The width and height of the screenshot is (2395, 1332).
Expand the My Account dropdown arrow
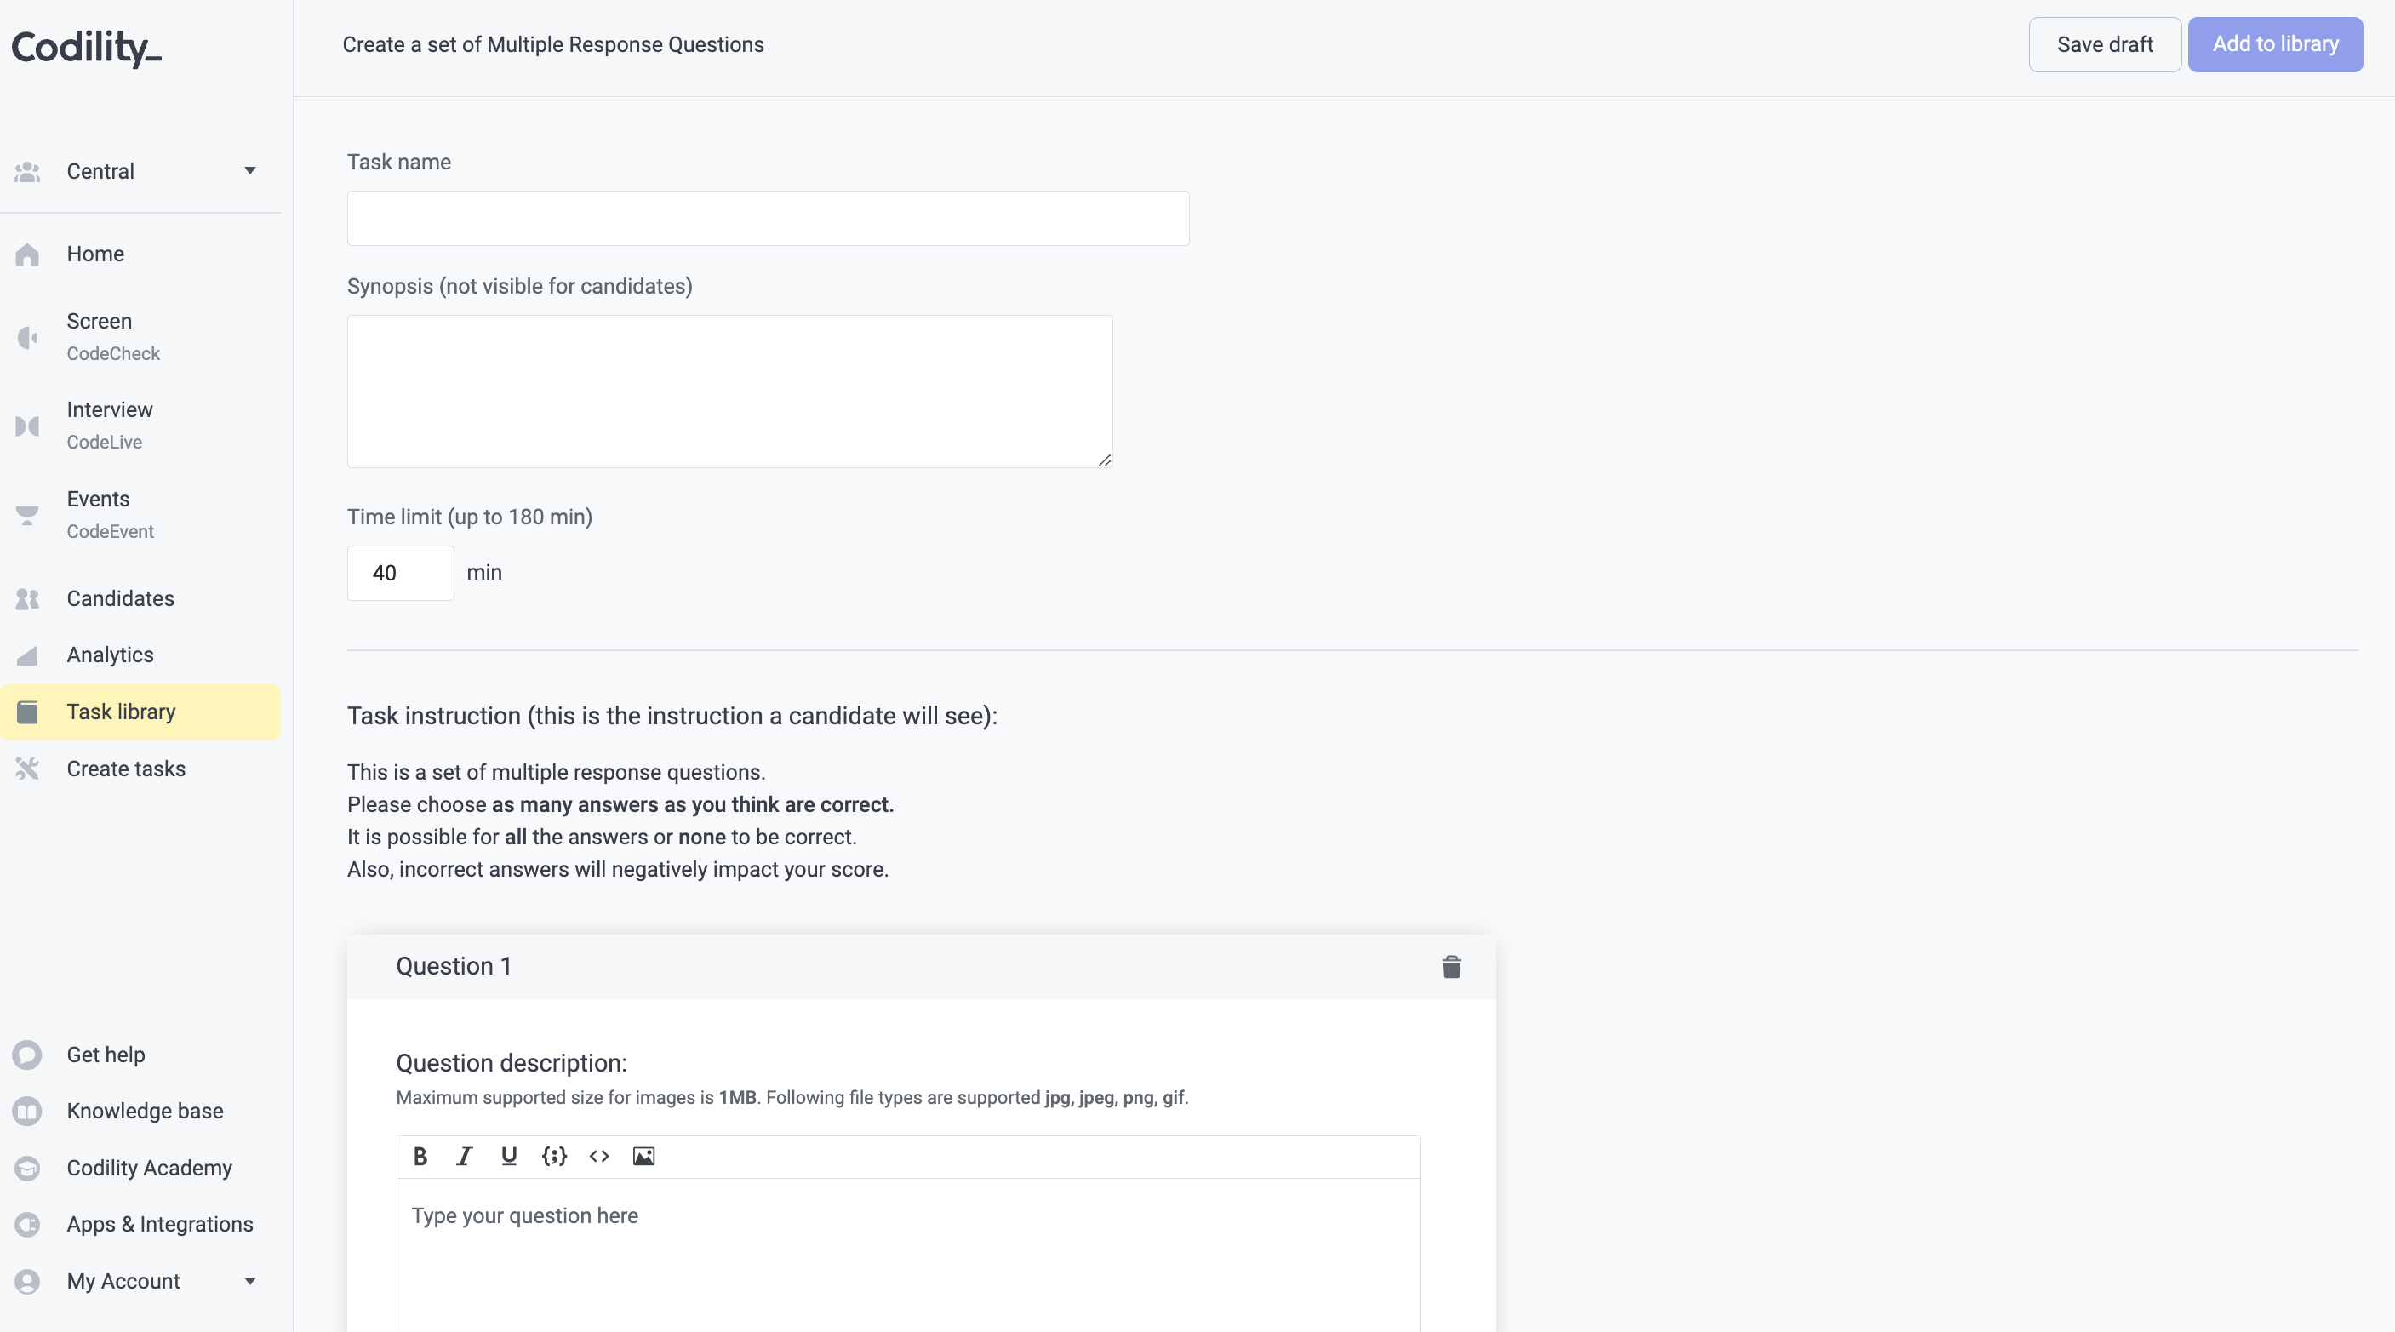250,1282
